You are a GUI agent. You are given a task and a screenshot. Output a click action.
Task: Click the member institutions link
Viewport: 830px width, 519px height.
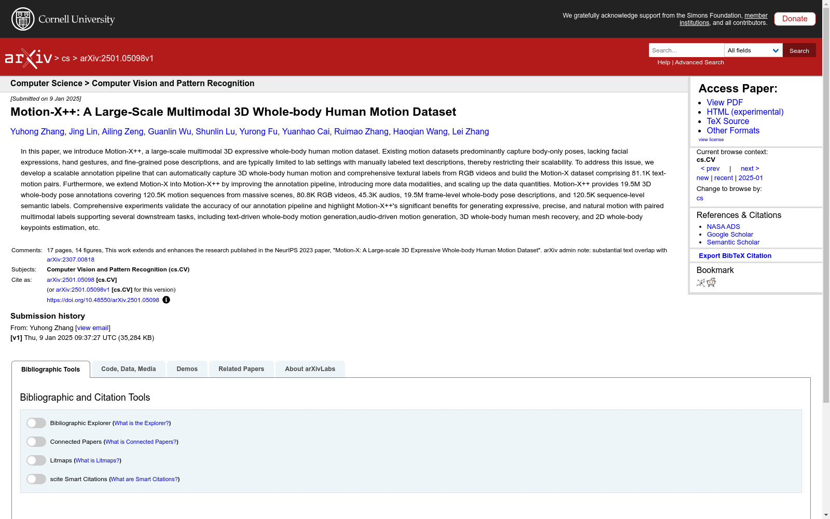(724, 19)
